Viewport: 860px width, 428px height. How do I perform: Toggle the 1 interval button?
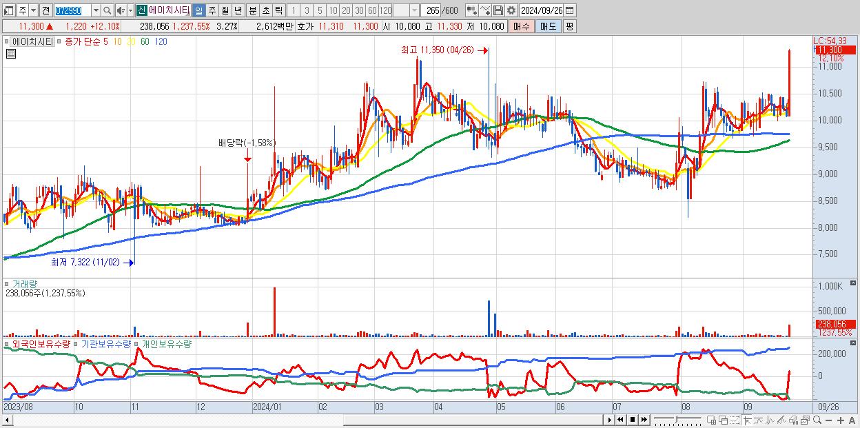[293, 10]
